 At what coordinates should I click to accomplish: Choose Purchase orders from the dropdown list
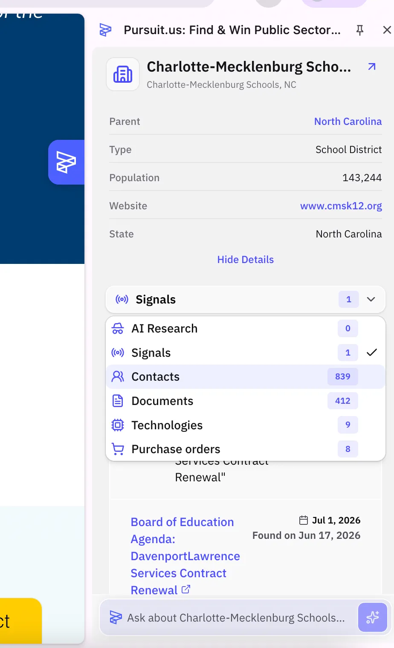pyautogui.click(x=246, y=449)
